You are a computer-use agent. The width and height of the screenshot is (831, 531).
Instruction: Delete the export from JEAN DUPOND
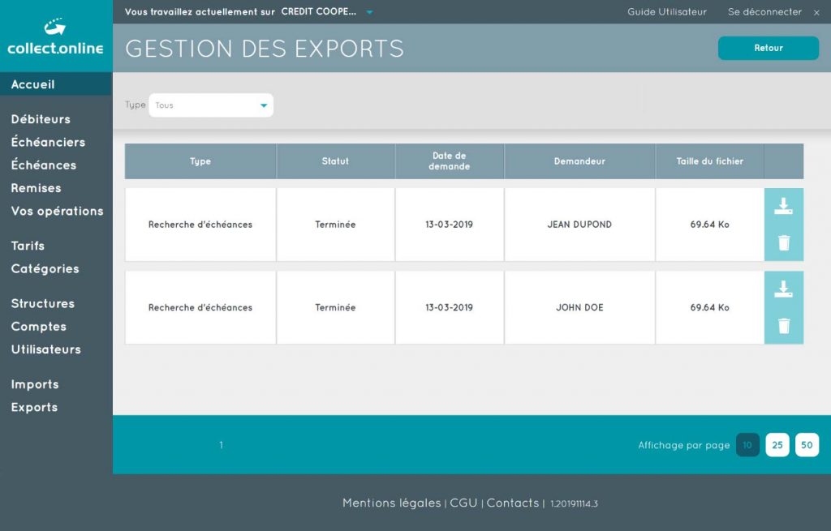(784, 242)
